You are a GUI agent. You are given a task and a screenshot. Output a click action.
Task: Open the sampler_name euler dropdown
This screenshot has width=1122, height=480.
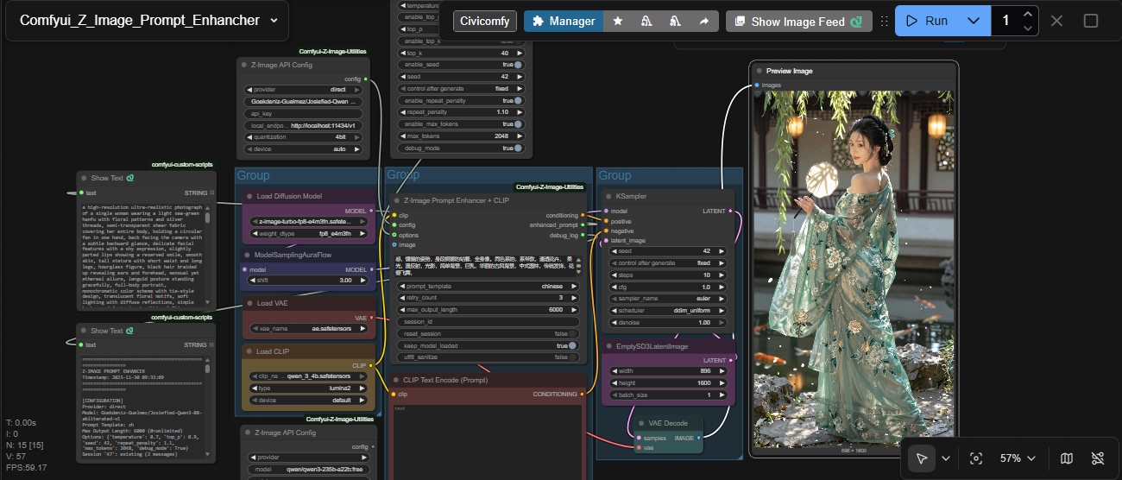[x=667, y=299]
